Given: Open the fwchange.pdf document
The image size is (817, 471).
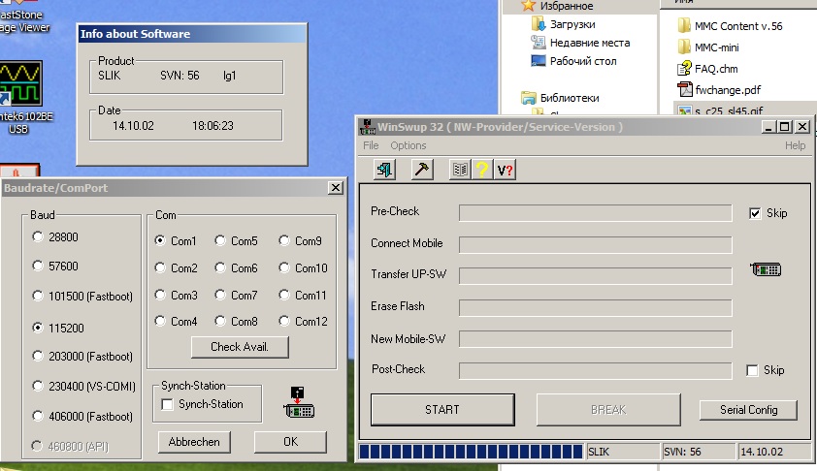Looking at the screenshot, I should (x=727, y=90).
